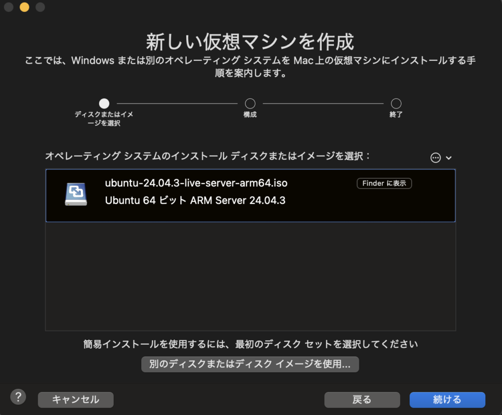Click the ディスクまたはイメージを選択 step label
Image resolution: width=502 pixels, height=415 pixels.
click(103, 119)
